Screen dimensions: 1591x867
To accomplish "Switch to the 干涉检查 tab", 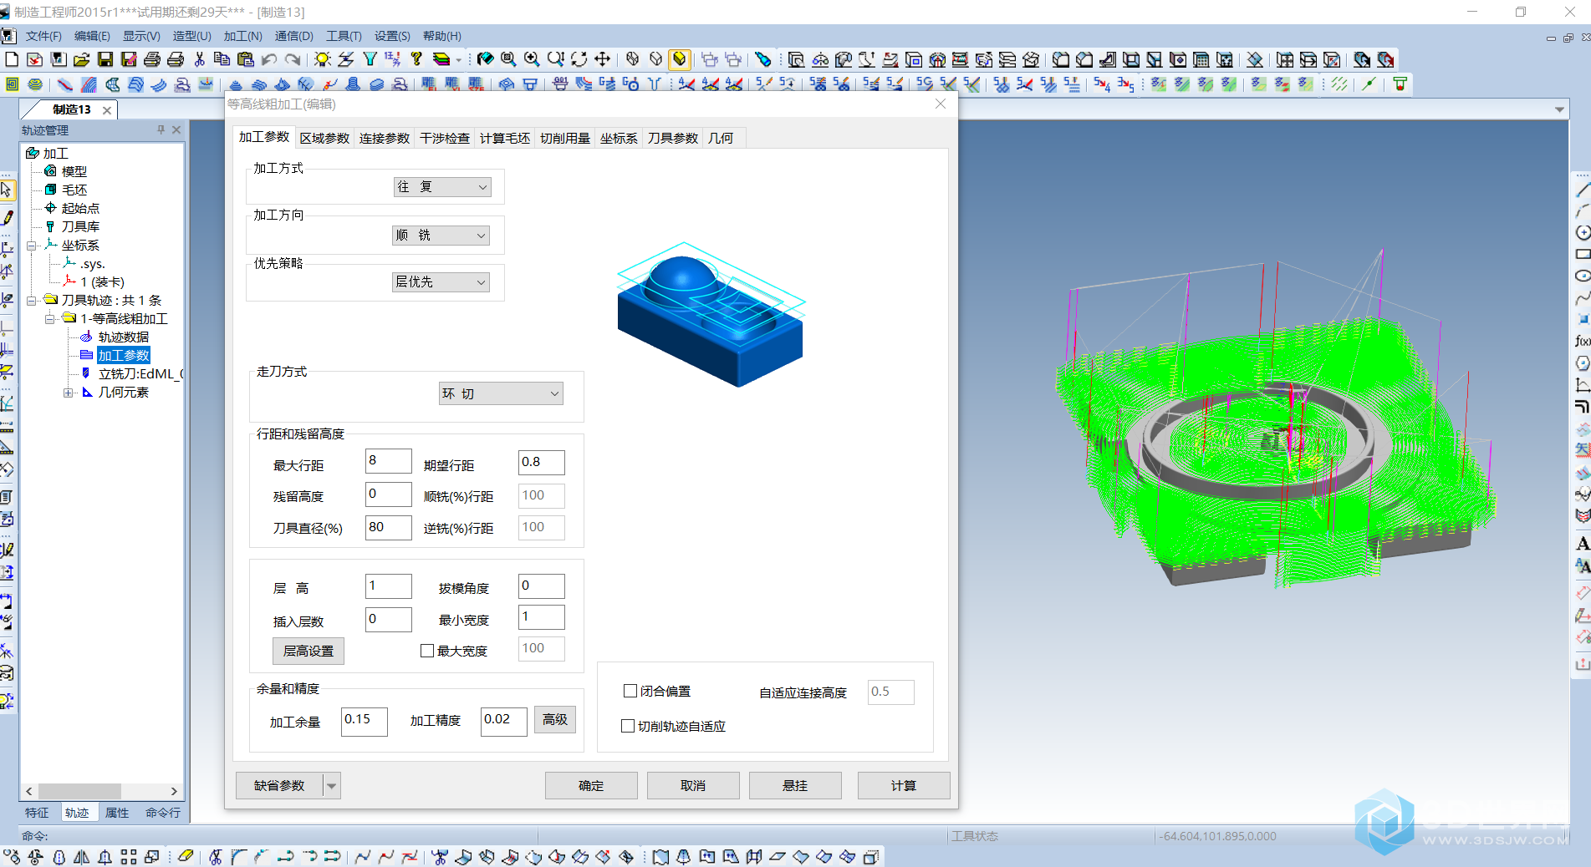I will (445, 138).
